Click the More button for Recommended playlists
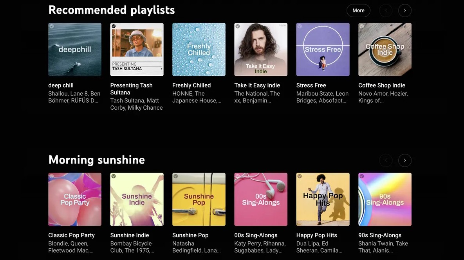464x260 pixels. point(358,11)
